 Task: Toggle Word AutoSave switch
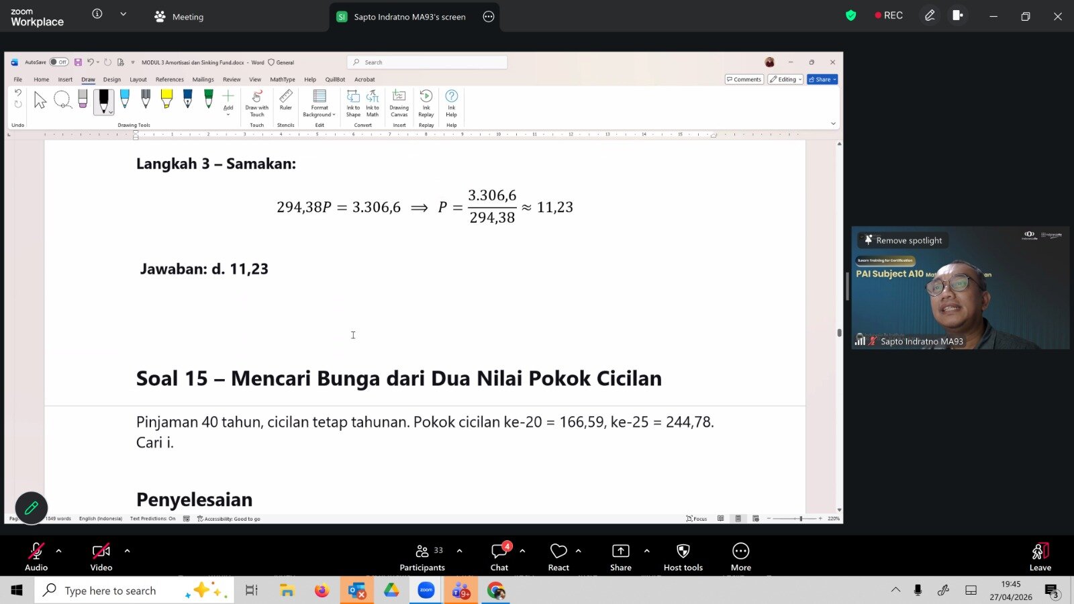click(x=59, y=62)
